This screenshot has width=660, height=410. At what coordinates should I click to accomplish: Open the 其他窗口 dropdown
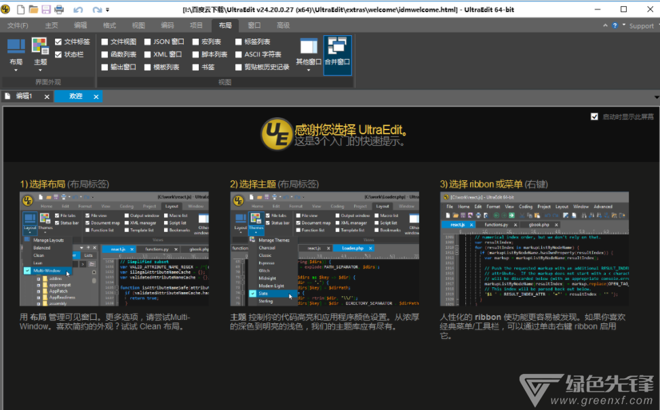[309, 55]
